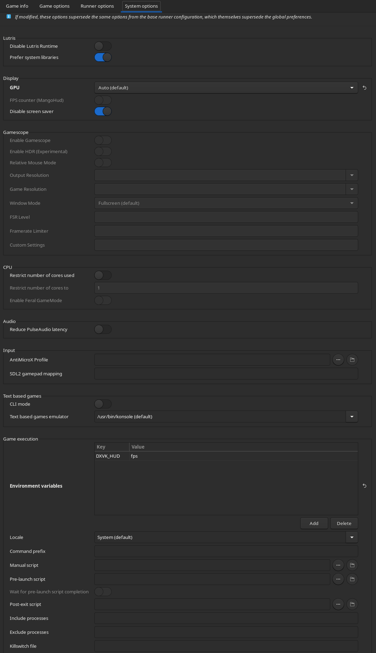This screenshot has width=376, height=653.
Task: Reset the GPU option to default
Action: tap(364, 88)
